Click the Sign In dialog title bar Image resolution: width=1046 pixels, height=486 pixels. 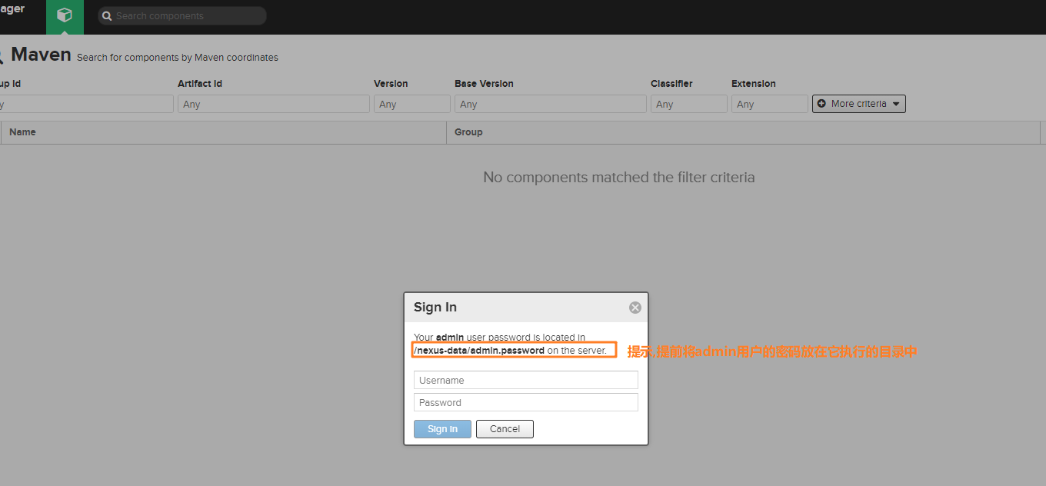point(515,308)
